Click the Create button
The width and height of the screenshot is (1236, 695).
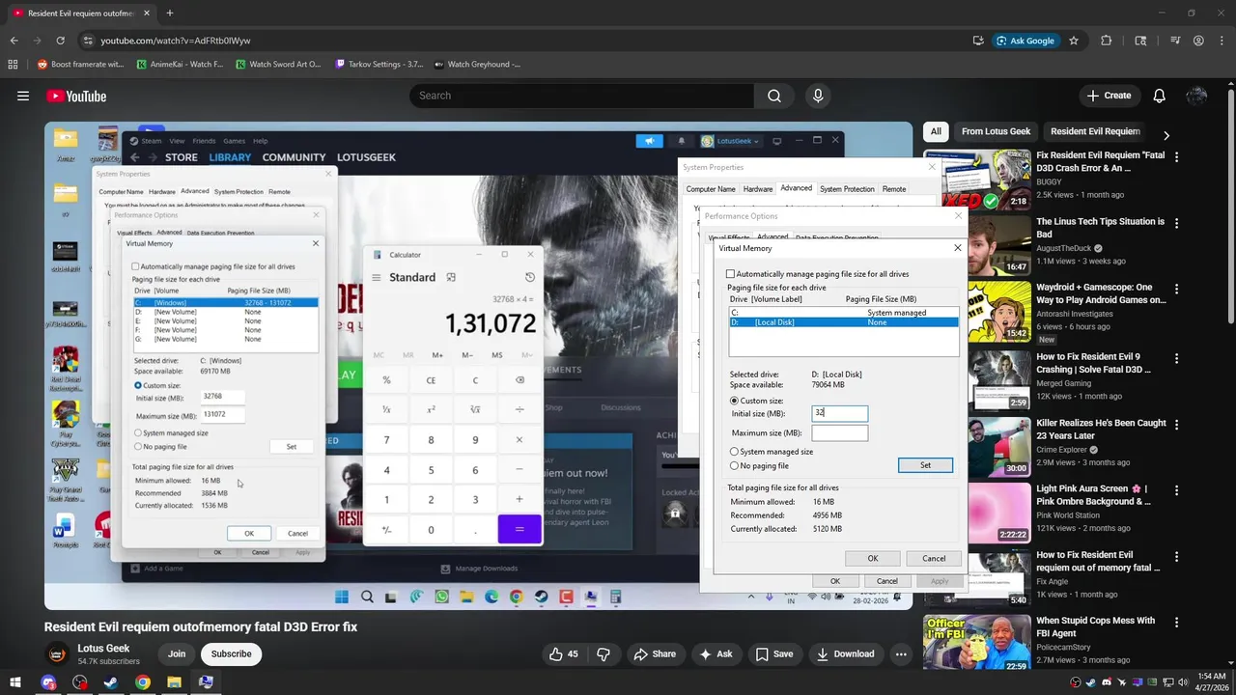coord(1109,96)
